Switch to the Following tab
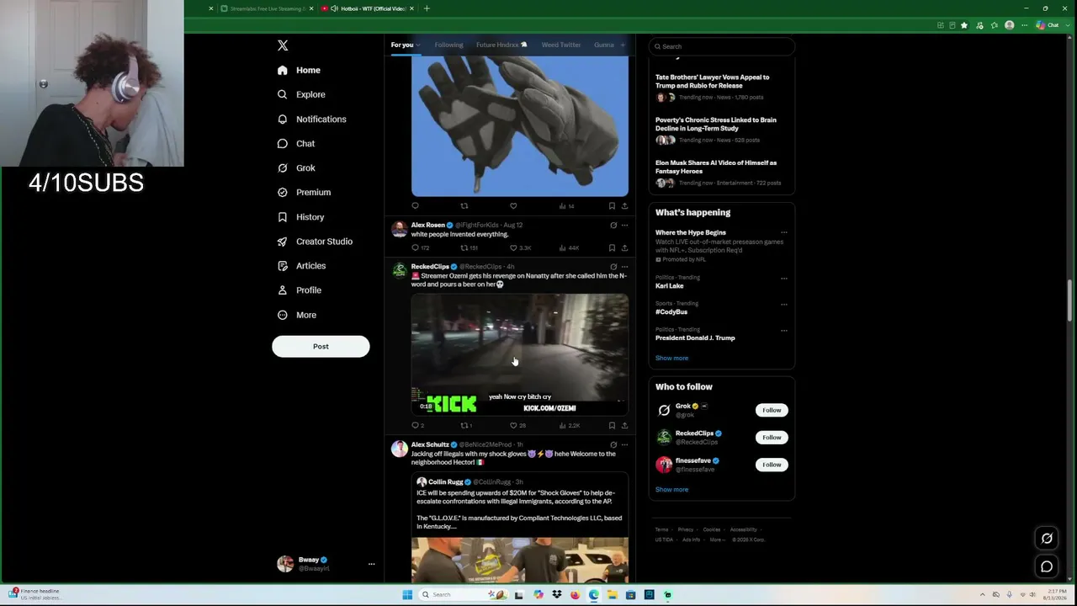The height and width of the screenshot is (606, 1077). 448,45
